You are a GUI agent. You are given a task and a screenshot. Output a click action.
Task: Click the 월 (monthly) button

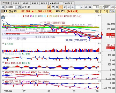pyautogui.click(x=90, y=7)
